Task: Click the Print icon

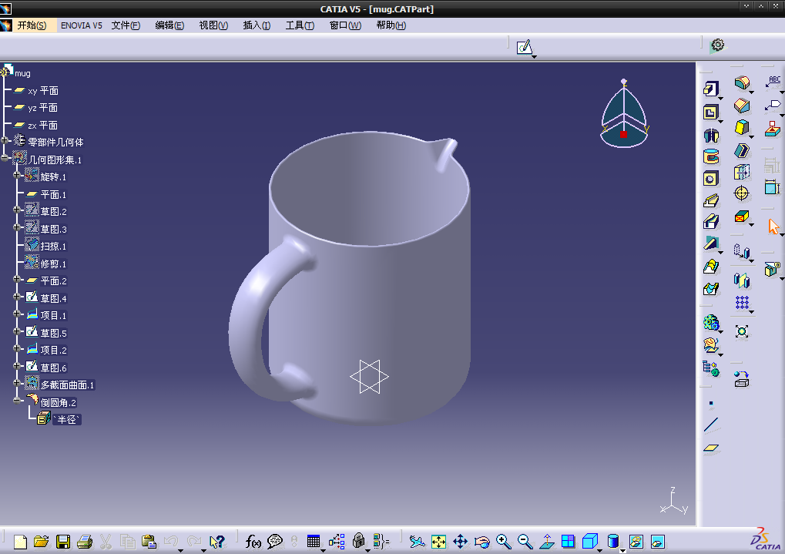Action: (x=85, y=542)
